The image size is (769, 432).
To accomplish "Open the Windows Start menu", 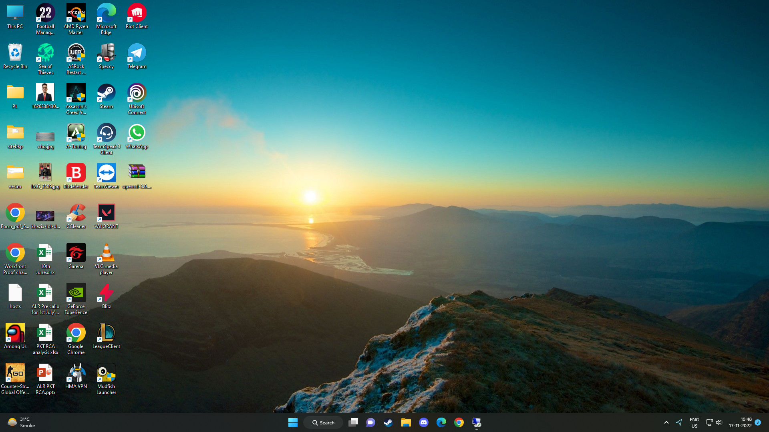I will pyautogui.click(x=293, y=422).
